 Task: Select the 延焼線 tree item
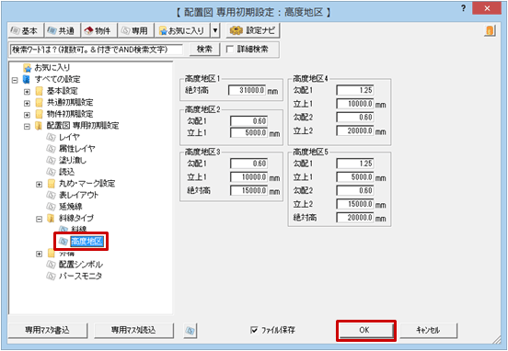[x=70, y=207]
